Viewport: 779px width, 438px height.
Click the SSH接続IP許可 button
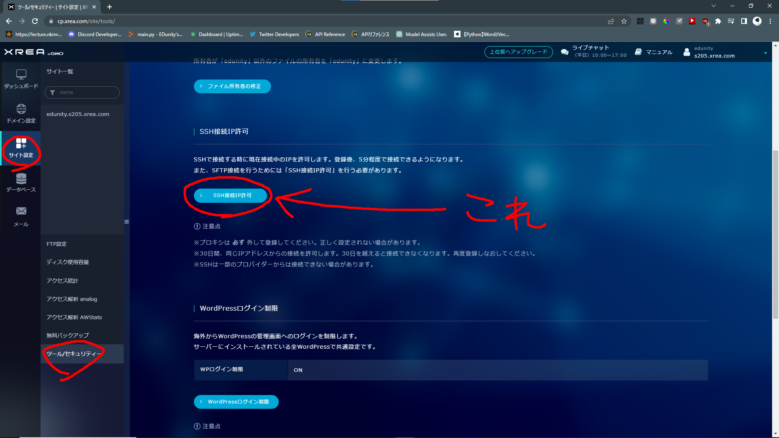coord(231,195)
